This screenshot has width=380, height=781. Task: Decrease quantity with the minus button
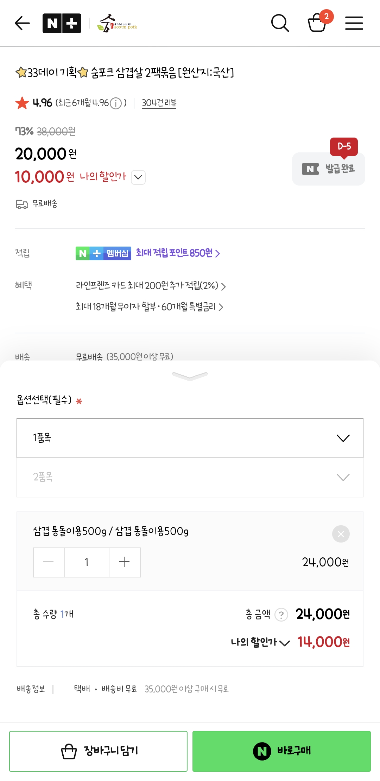pos(49,562)
